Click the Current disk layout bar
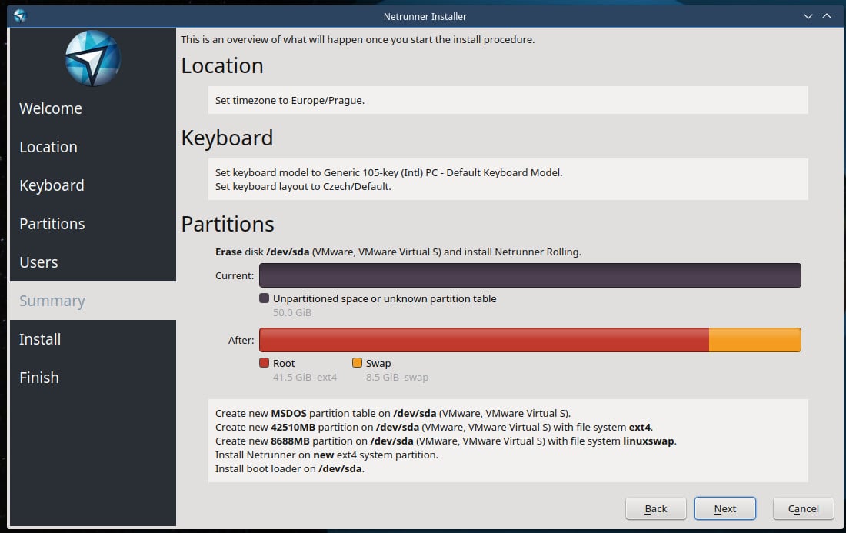Screen dimensions: 846x533 point(530,275)
